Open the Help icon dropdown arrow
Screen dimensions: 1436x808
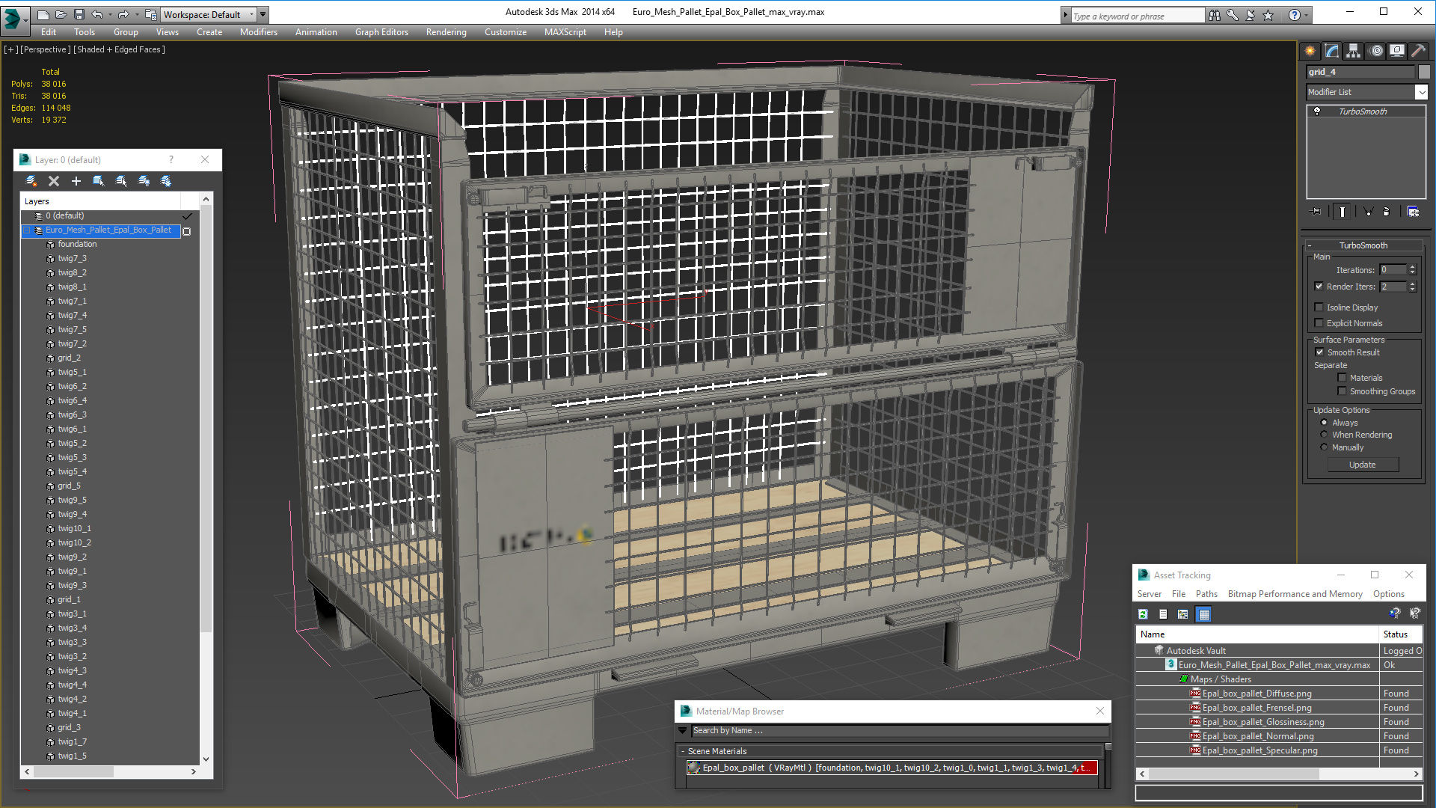click(1307, 15)
